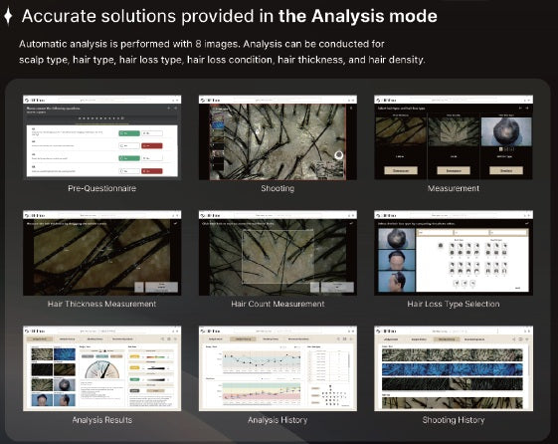
Task: Click small square button in Hair Count Measurement
Action: point(314,287)
